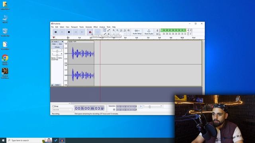Click the Share Audio button
The width and height of the screenshot is (255, 143).
[x=149, y=32]
